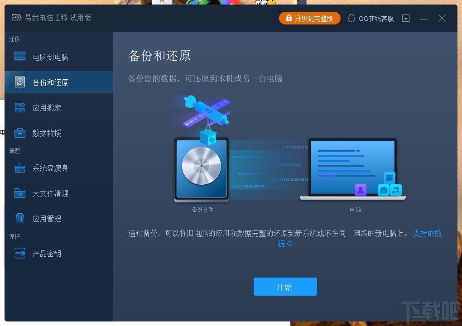The height and width of the screenshot is (326, 462).
Task: Expand the dropdown arrow near the close button
Action: click(406, 18)
